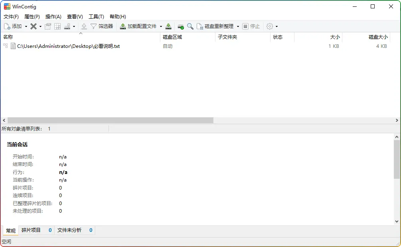This screenshot has width=401, height=247.
Task: Open the dropdown arrow beside the disk zone icon
Action: pyautogui.click(x=74, y=26)
